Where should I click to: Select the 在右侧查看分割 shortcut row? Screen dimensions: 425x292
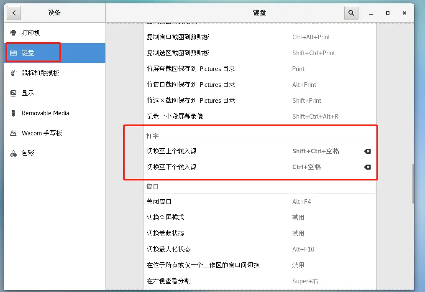[x=260, y=281]
